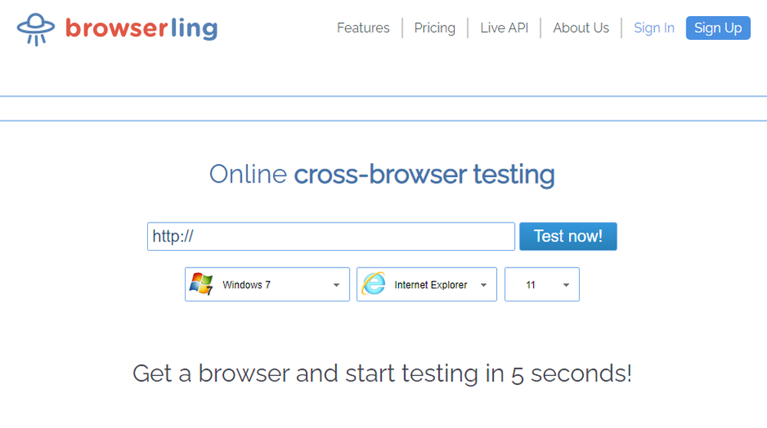Click the Sign In link
Viewport: 767px width, 428px height.
[654, 28]
